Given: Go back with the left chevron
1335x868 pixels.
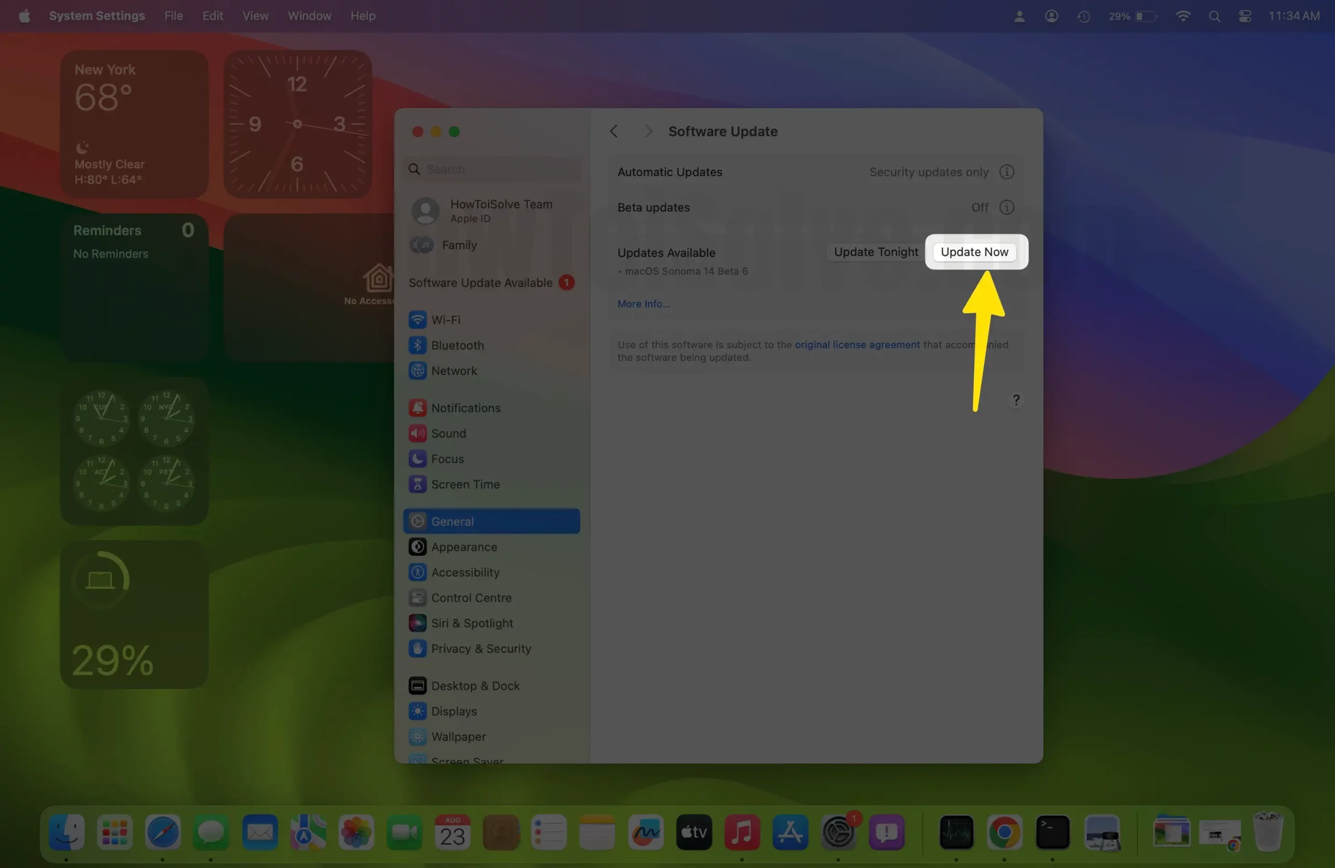Looking at the screenshot, I should (614, 131).
